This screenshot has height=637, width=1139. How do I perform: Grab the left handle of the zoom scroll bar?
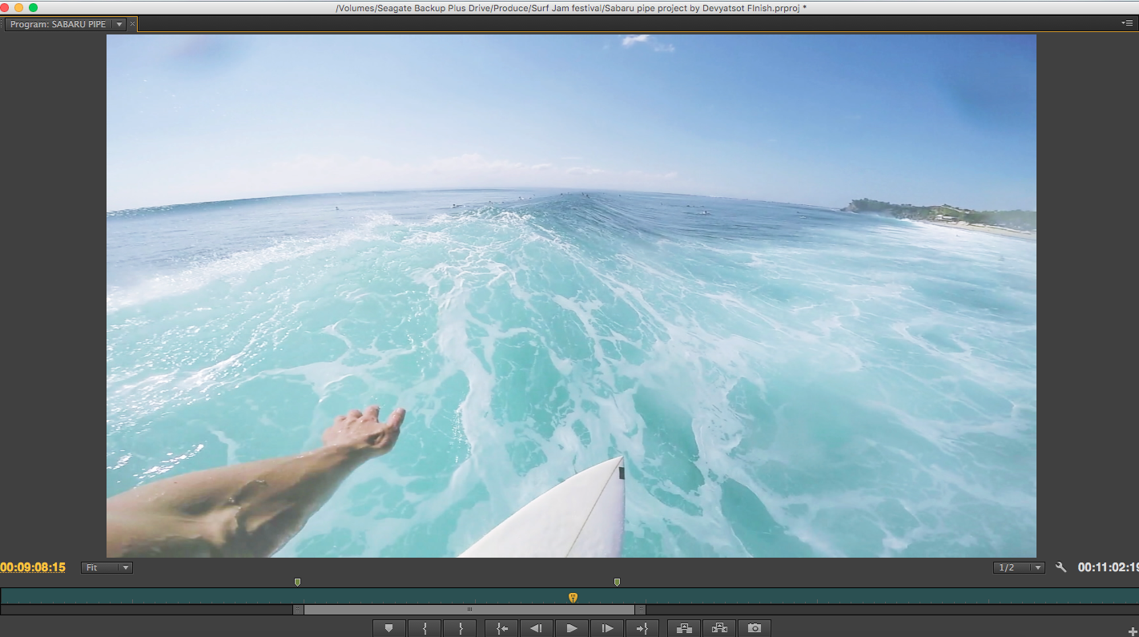[298, 610]
